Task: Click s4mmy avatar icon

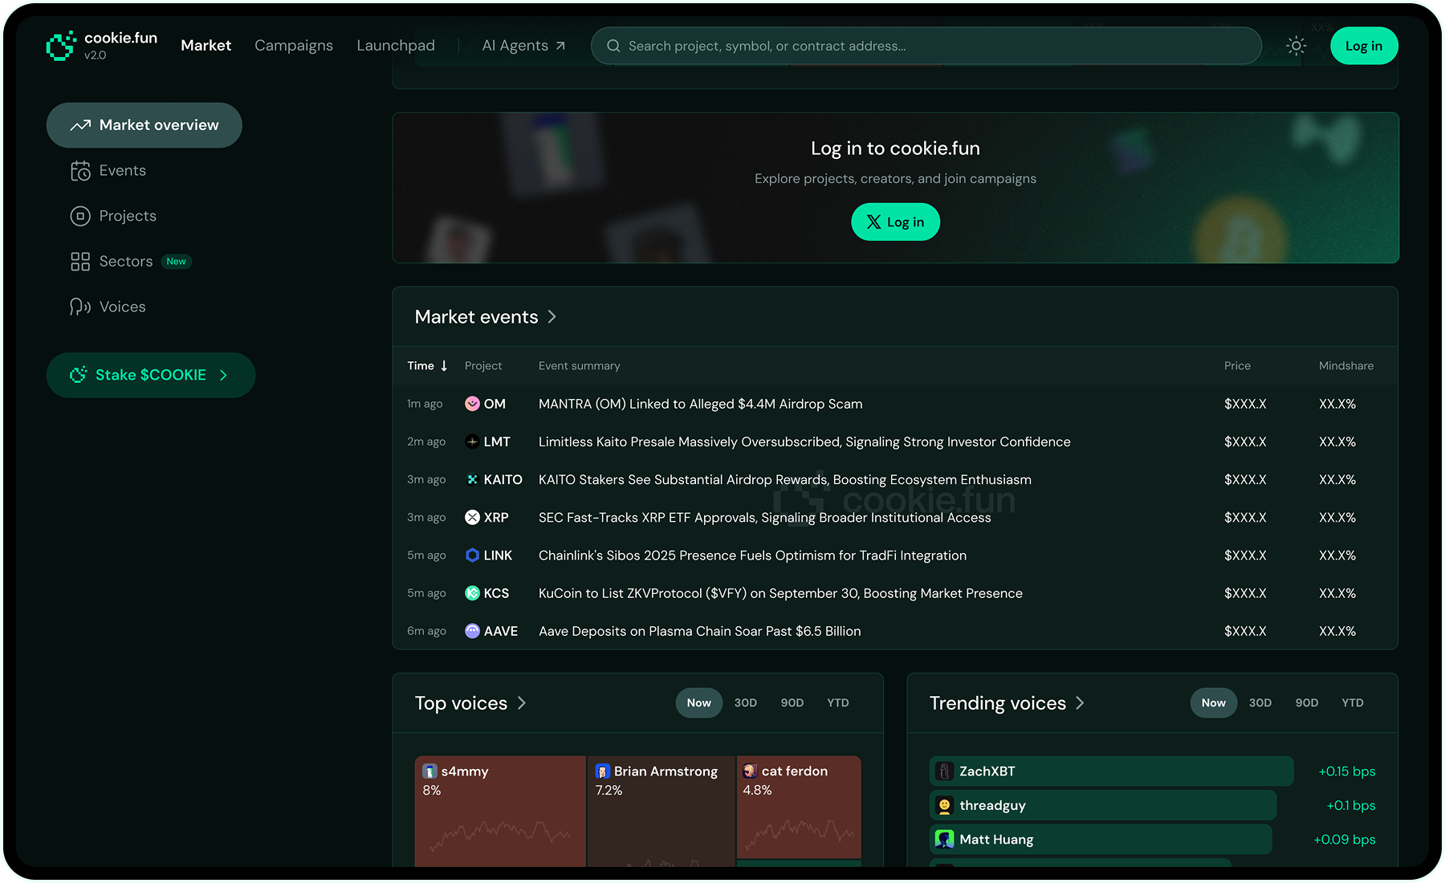Action: pos(429,771)
